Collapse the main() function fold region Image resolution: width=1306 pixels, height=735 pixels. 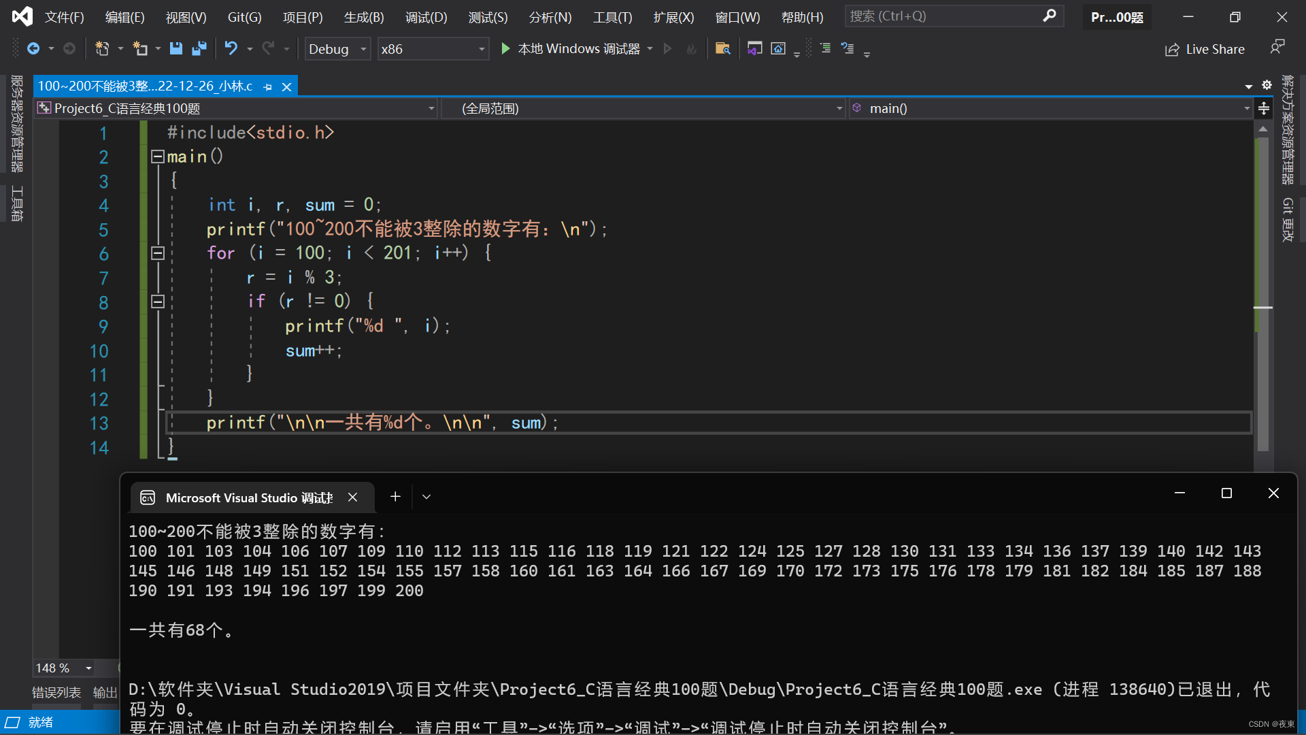tap(157, 157)
